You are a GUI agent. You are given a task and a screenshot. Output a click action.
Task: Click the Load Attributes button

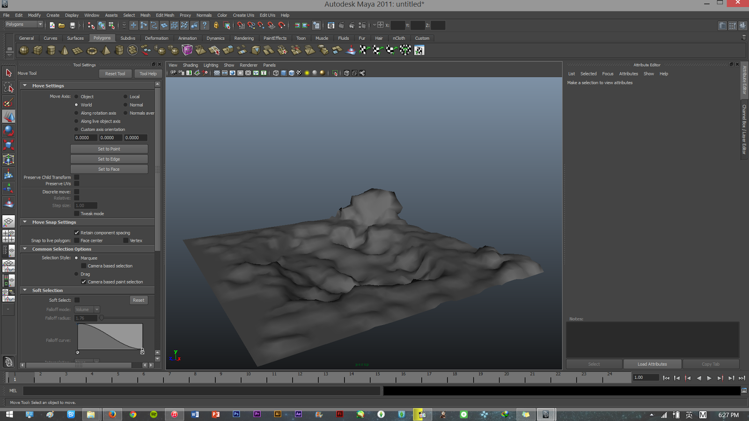point(652,363)
